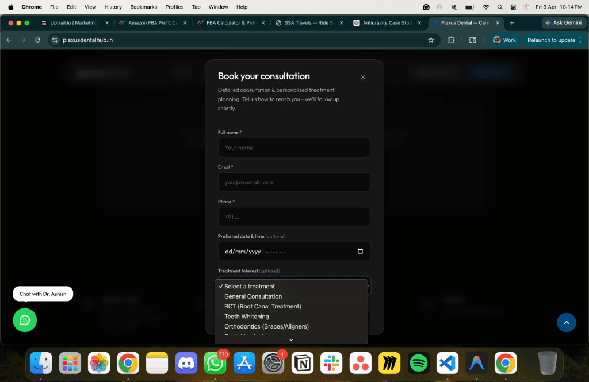Pick Teeth Whitening from the dropdown
The width and height of the screenshot is (589, 382).
246,317
